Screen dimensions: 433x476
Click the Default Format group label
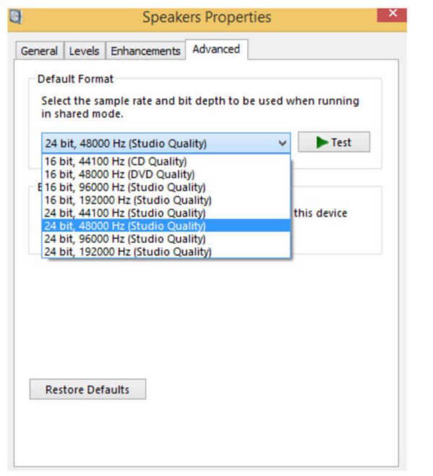point(75,79)
